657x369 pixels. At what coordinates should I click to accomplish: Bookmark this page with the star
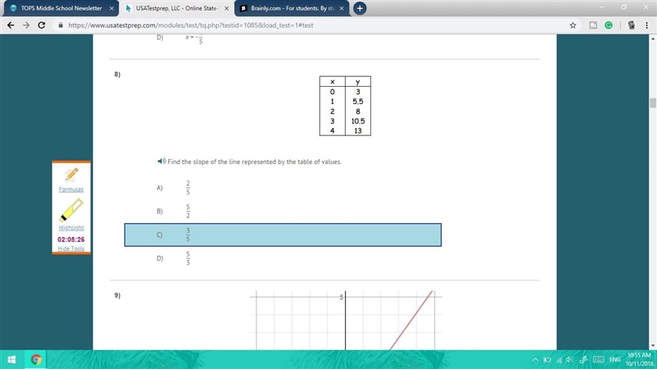[x=572, y=25]
